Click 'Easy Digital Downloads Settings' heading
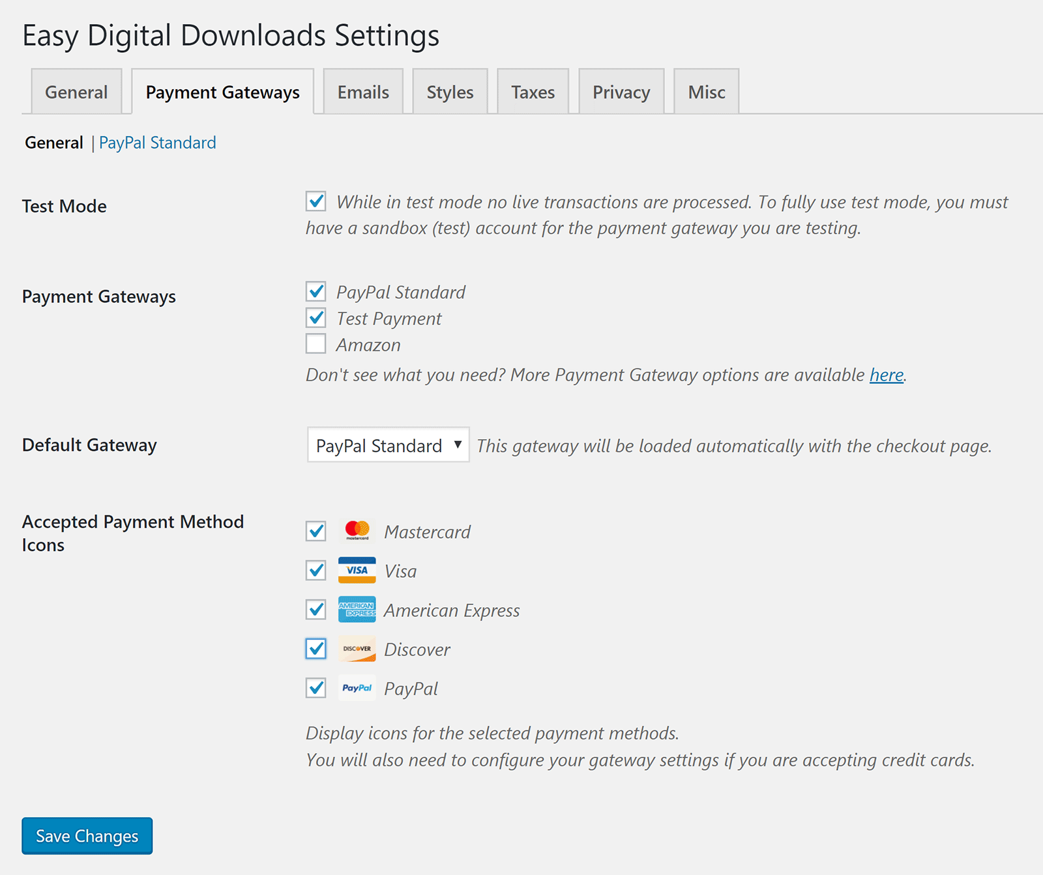1043x875 pixels. (231, 36)
